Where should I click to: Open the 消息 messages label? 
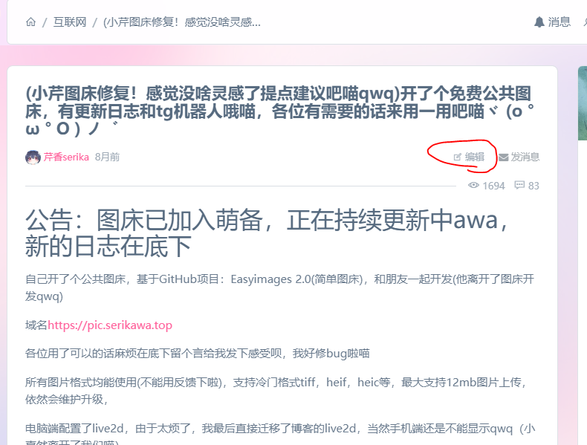[x=560, y=22]
